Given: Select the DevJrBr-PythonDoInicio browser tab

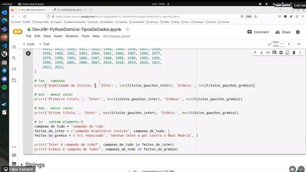Looking at the screenshot, I should [x=34, y=10].
